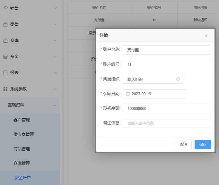Click the shopping cart icon beside 销售

pos(5,8)
